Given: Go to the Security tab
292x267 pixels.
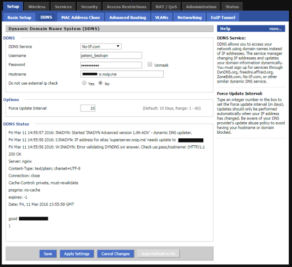Looking at the screenshot, I should point(89,7).
